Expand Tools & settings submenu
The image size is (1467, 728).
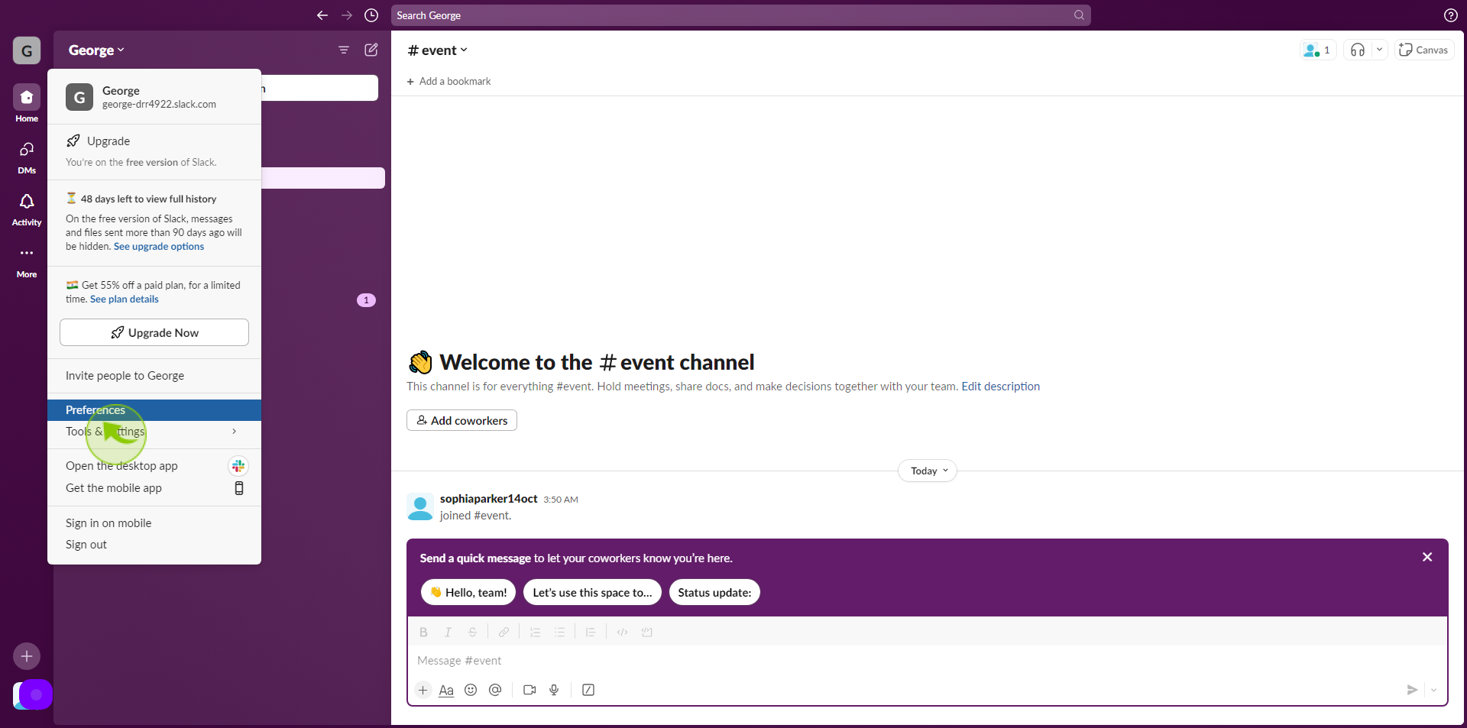[x=154, y=432]
